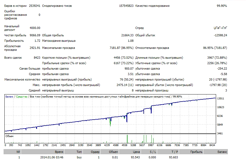Click "Прибыльные сделки (% от всех)" label

pyautogui.click(x=64, y=63)
